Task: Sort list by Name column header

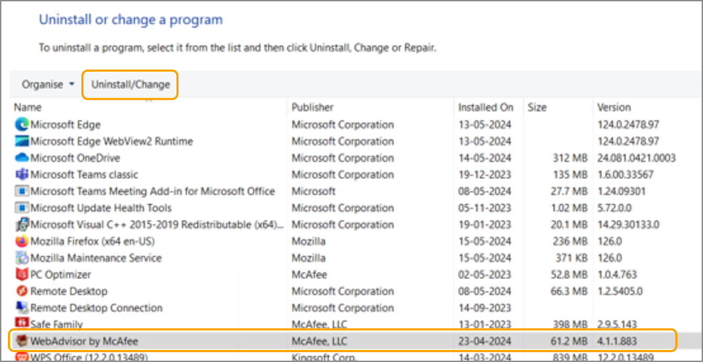Action: coord(28,107)
